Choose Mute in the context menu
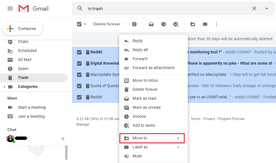The image size is (276, 163). tap(153, 156)
